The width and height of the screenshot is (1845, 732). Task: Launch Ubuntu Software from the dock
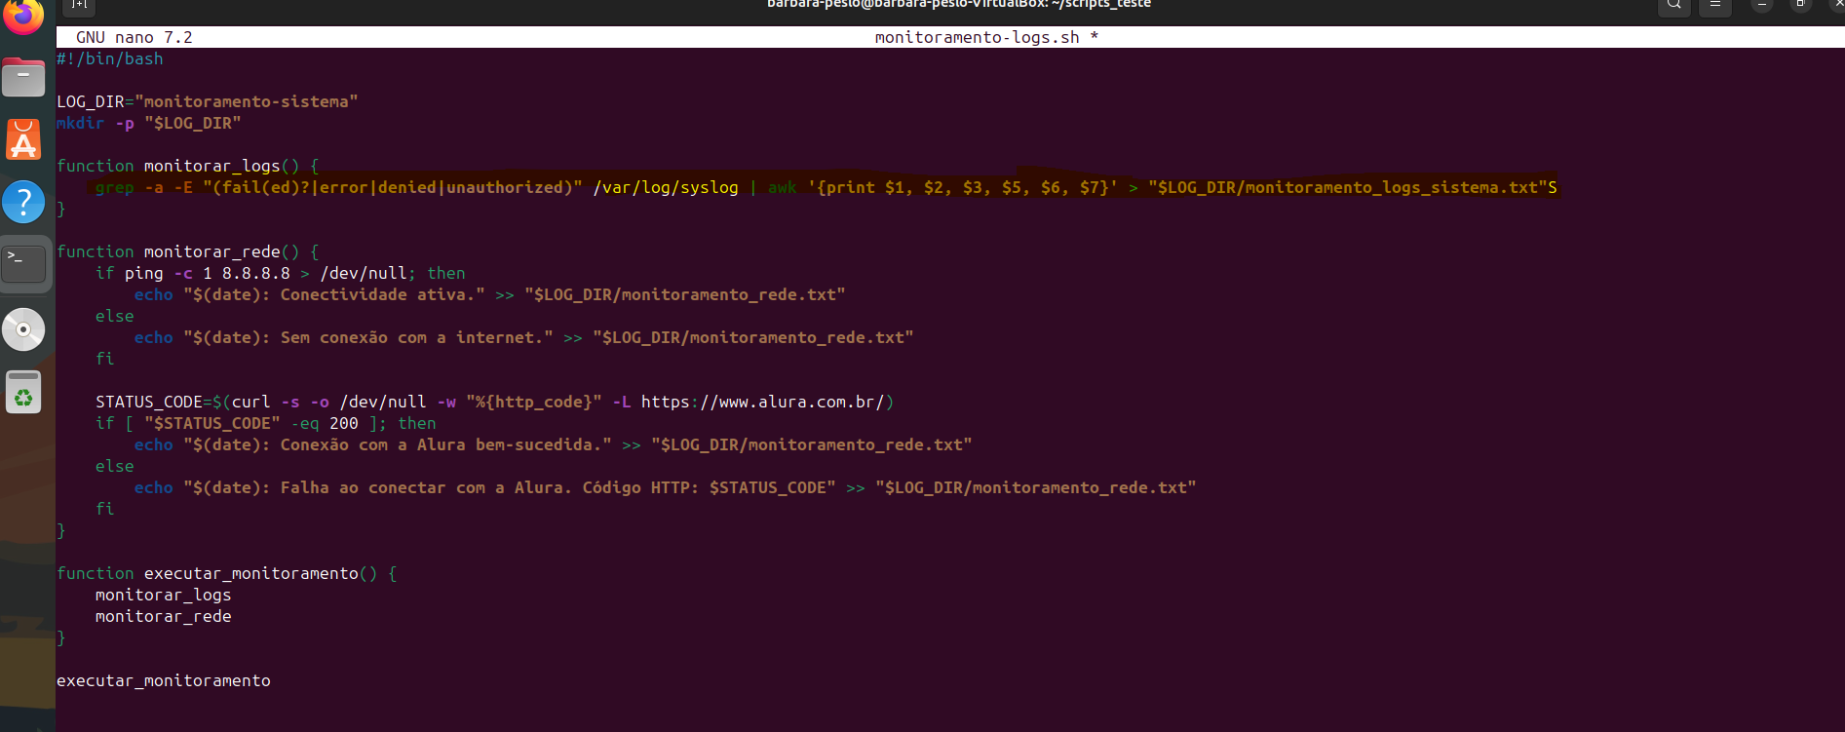click(x=23, y=140)
